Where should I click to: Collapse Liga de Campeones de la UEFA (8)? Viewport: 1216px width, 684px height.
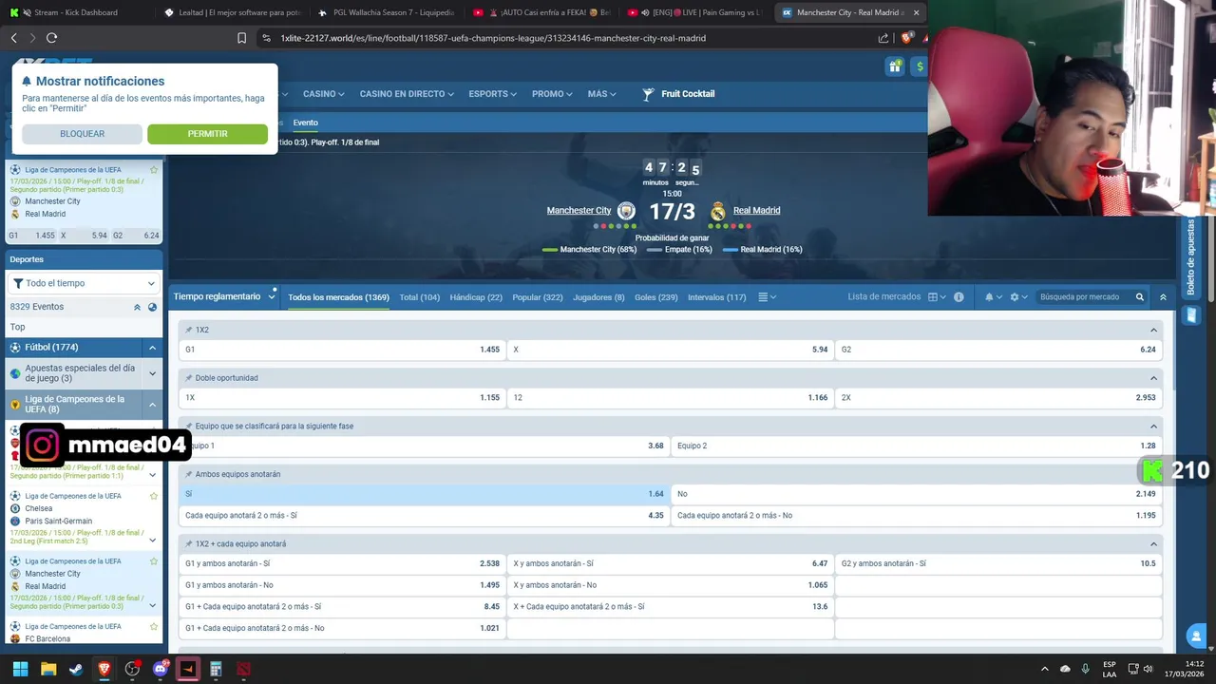coord(152,405)
